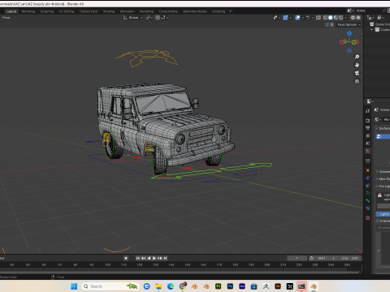Screen dimensions: 390x292
Task: Click the play reverse button
Action: click(149, 258)
